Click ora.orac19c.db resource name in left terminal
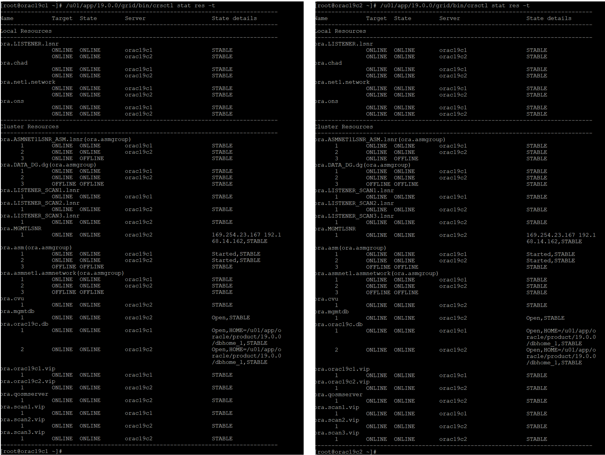605x455 pixels. pos(24,324)
